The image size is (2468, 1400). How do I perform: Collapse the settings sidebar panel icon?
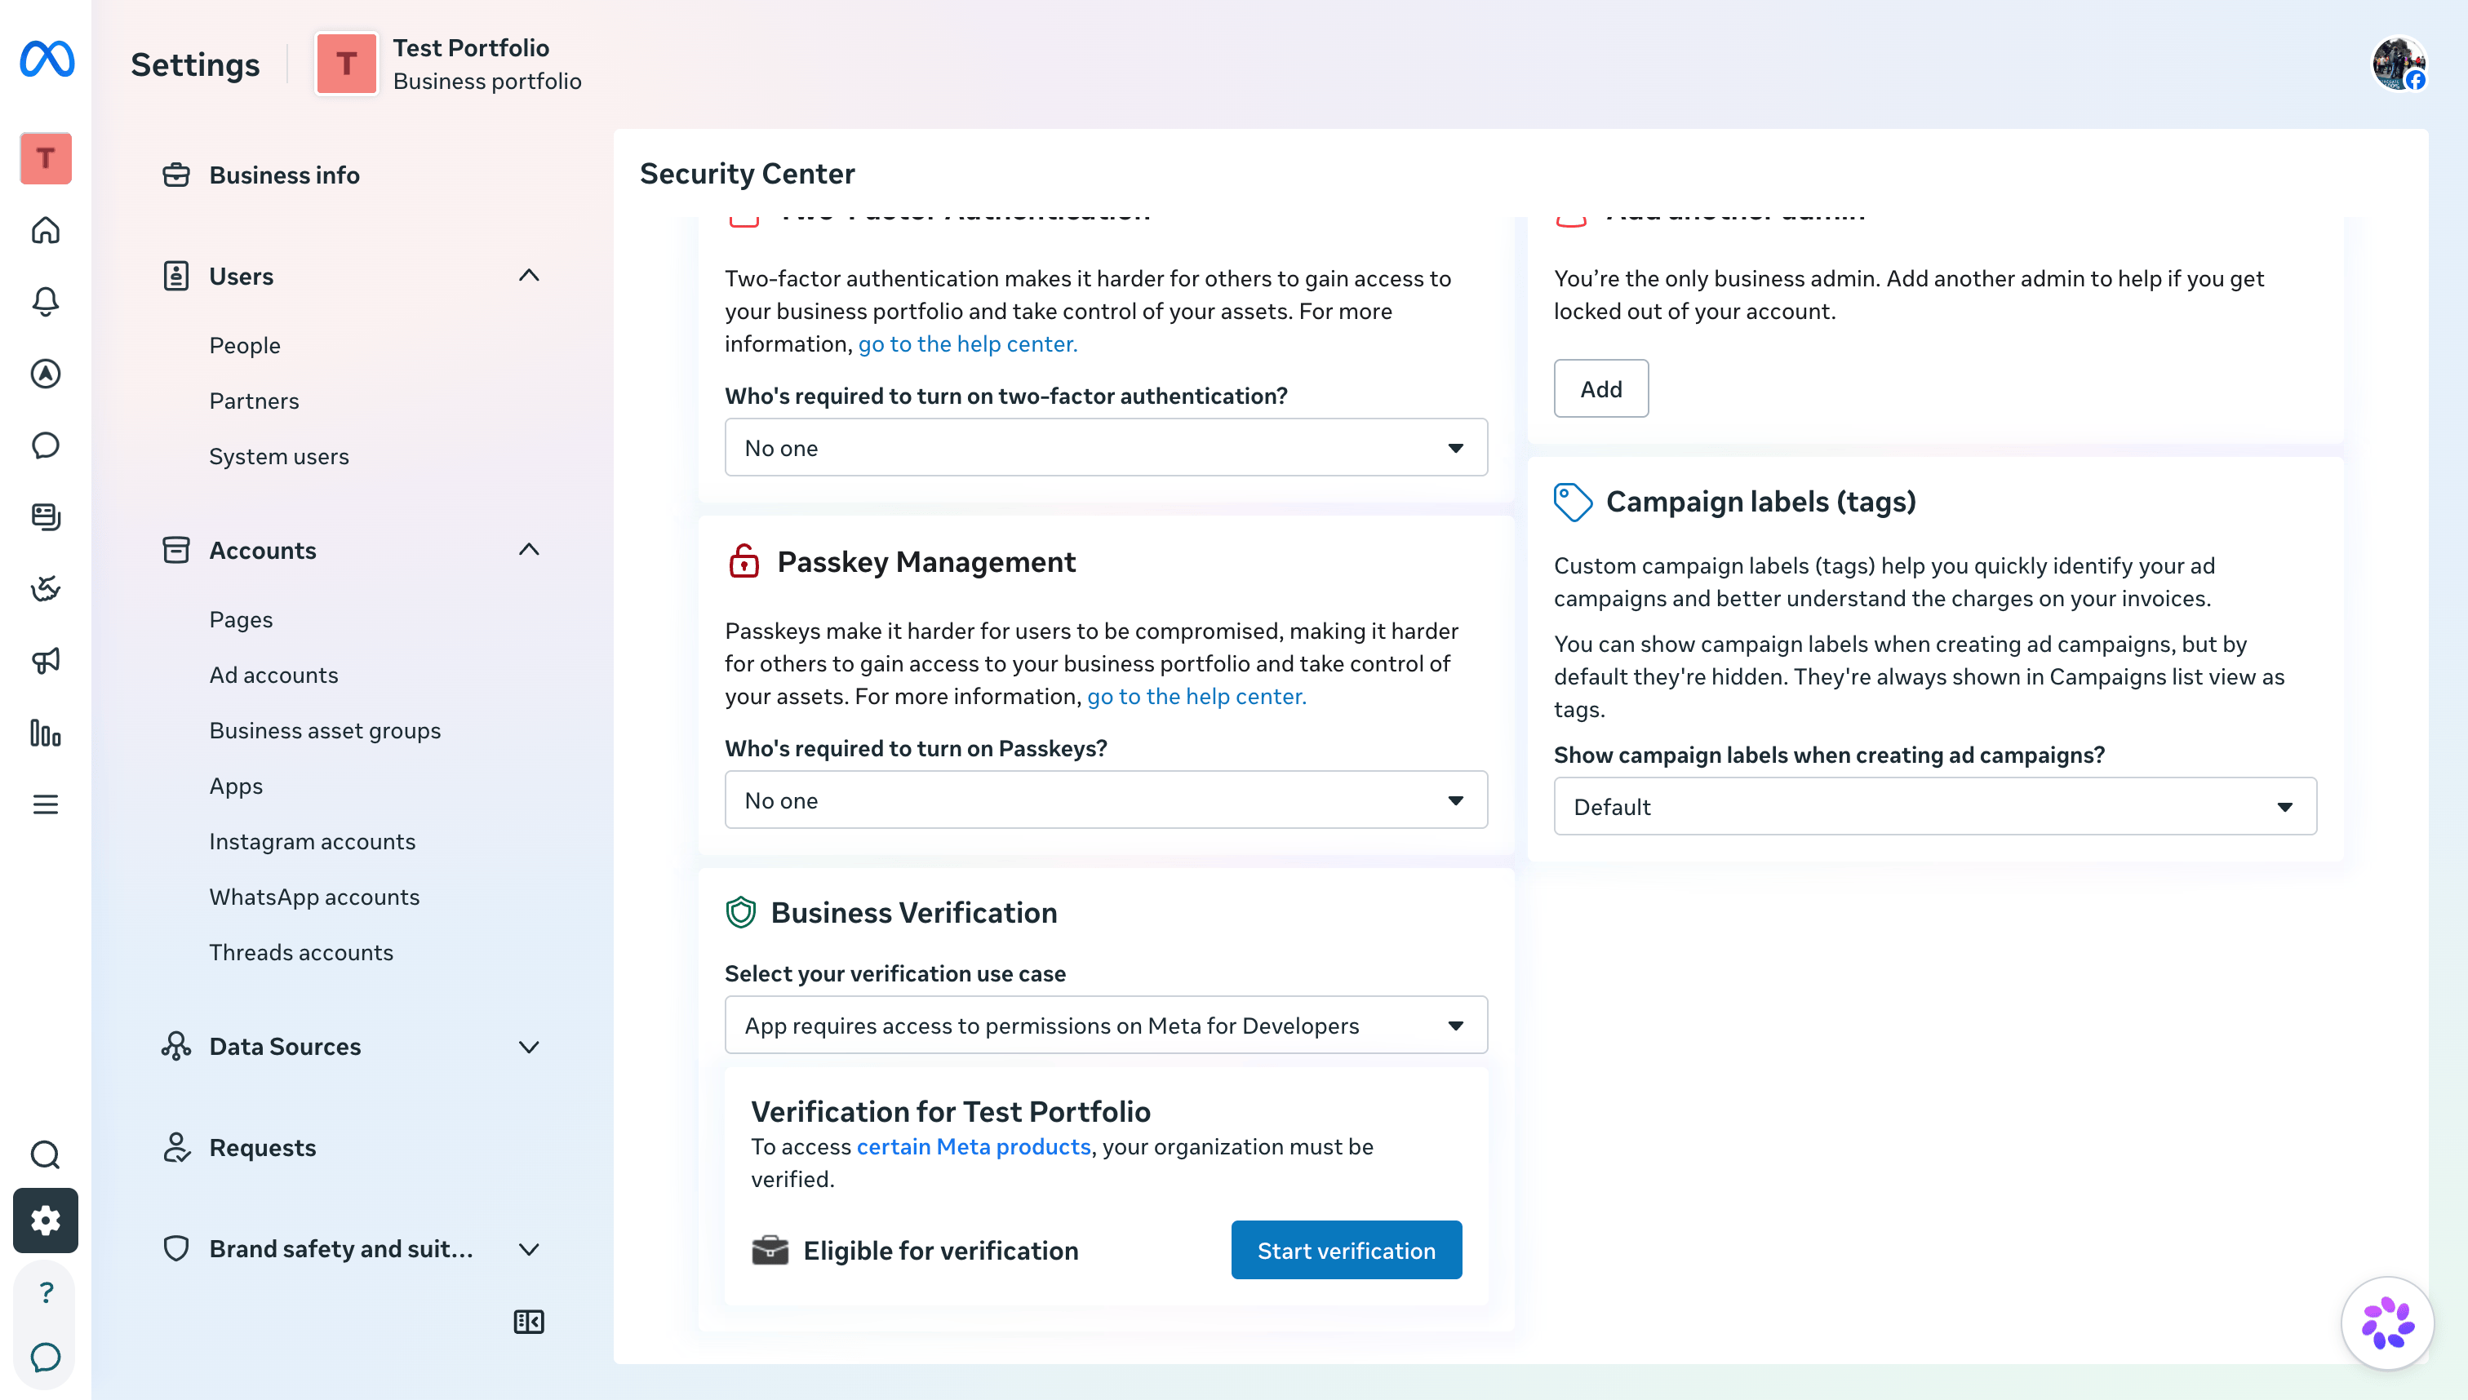[528, 1322]
